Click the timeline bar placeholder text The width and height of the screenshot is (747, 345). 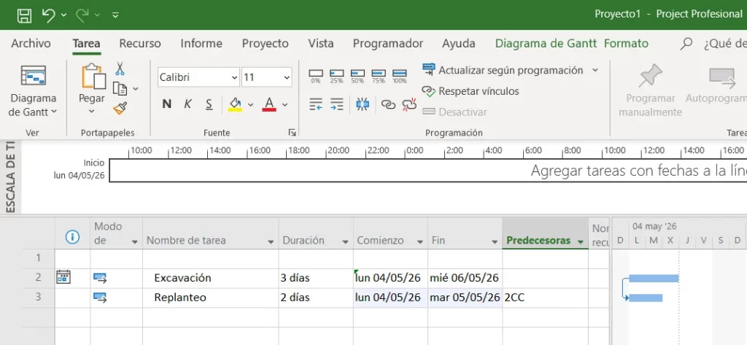[x=638, y=171]
